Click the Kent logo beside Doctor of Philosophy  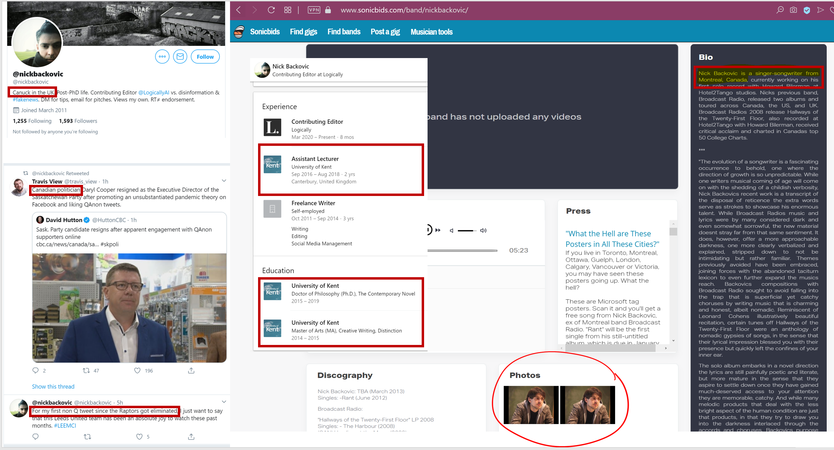[x=273, y=291]
